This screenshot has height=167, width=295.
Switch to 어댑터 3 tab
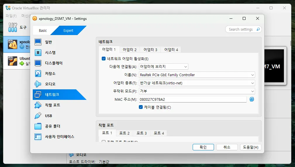(x=150, y=50)
